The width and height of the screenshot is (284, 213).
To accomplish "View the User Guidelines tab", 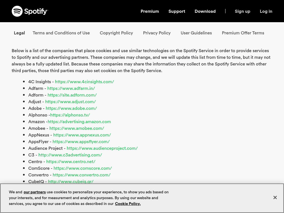I will [196, 33].
